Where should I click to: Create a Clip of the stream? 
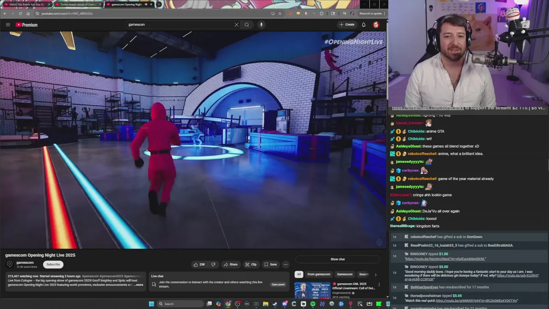pyautogui.click(x=251, y=264)
